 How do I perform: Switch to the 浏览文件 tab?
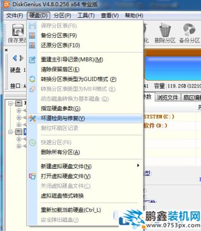pos(168,97)
